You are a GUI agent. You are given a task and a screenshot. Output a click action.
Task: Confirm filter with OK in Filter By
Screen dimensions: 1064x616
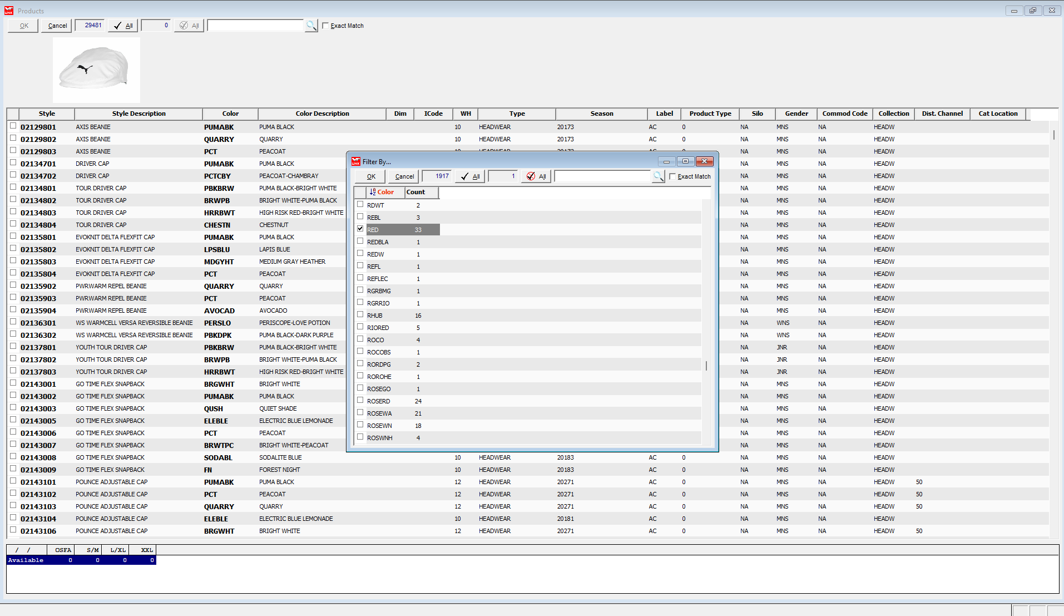(x=370, y=176)
